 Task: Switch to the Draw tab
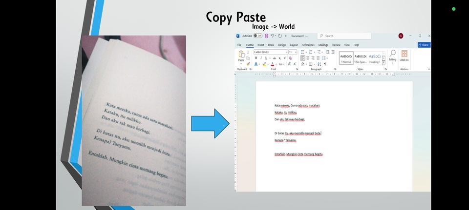[x=271, y=45]
